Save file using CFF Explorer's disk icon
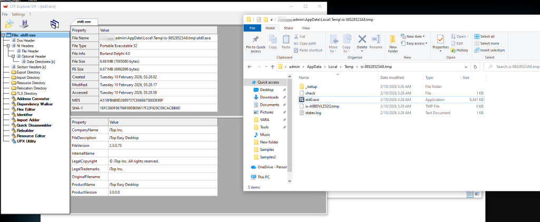The image size is (540, 222). point(24,24)
